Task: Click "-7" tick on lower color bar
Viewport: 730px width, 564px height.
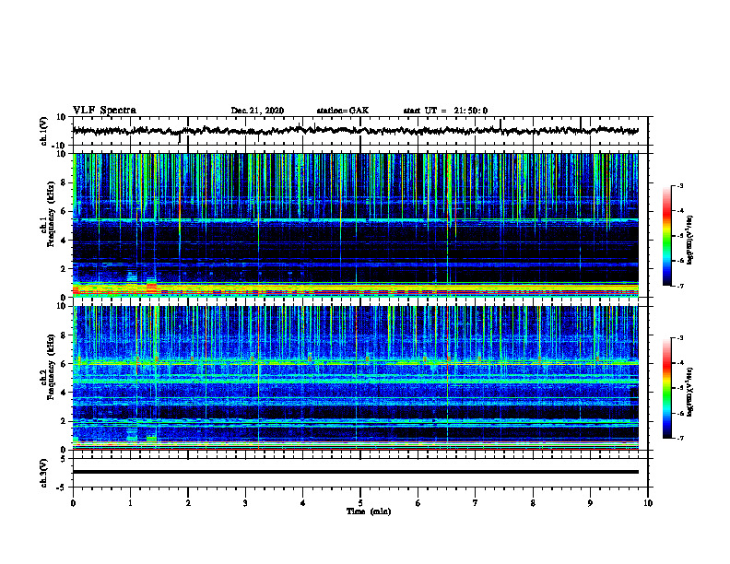Action: (679, 438)
